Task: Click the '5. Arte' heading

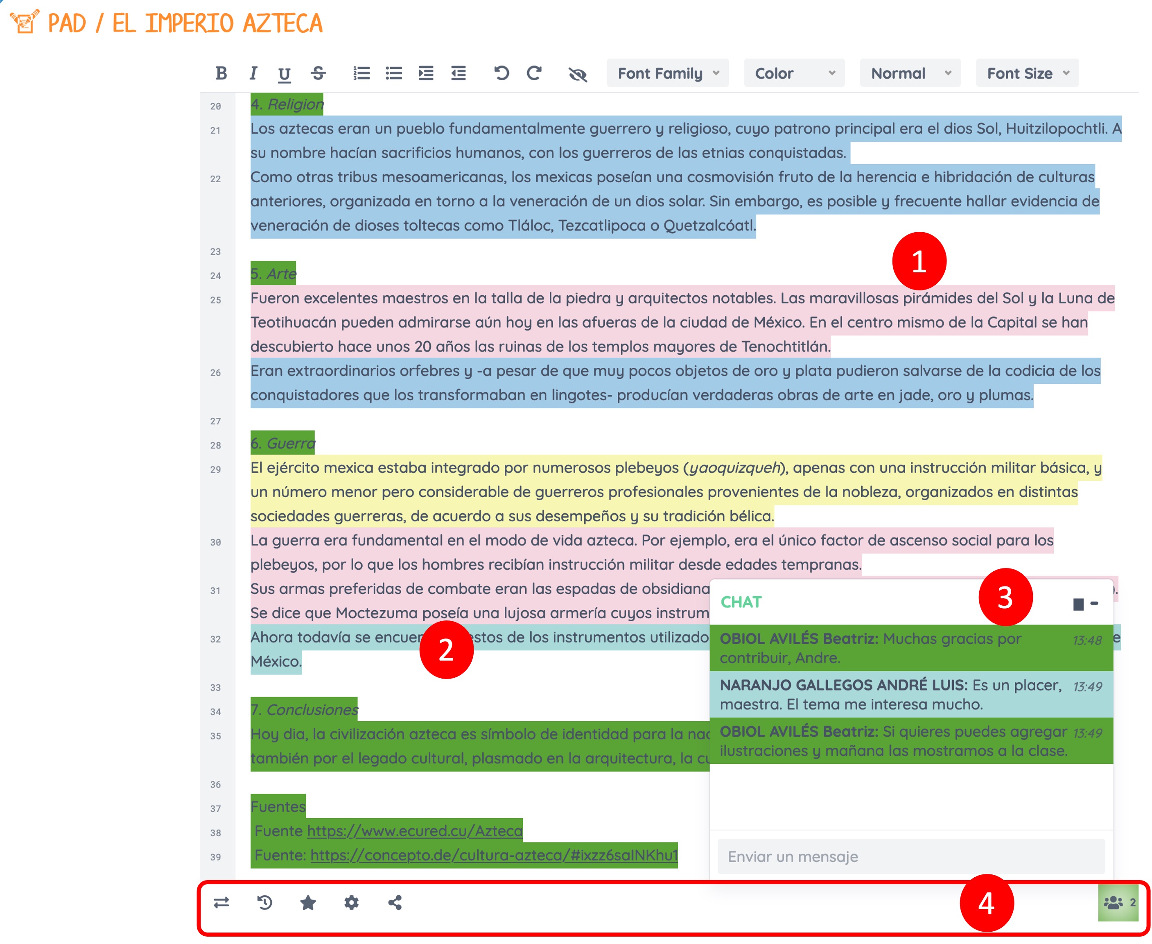Action: (x=273, y=274)
